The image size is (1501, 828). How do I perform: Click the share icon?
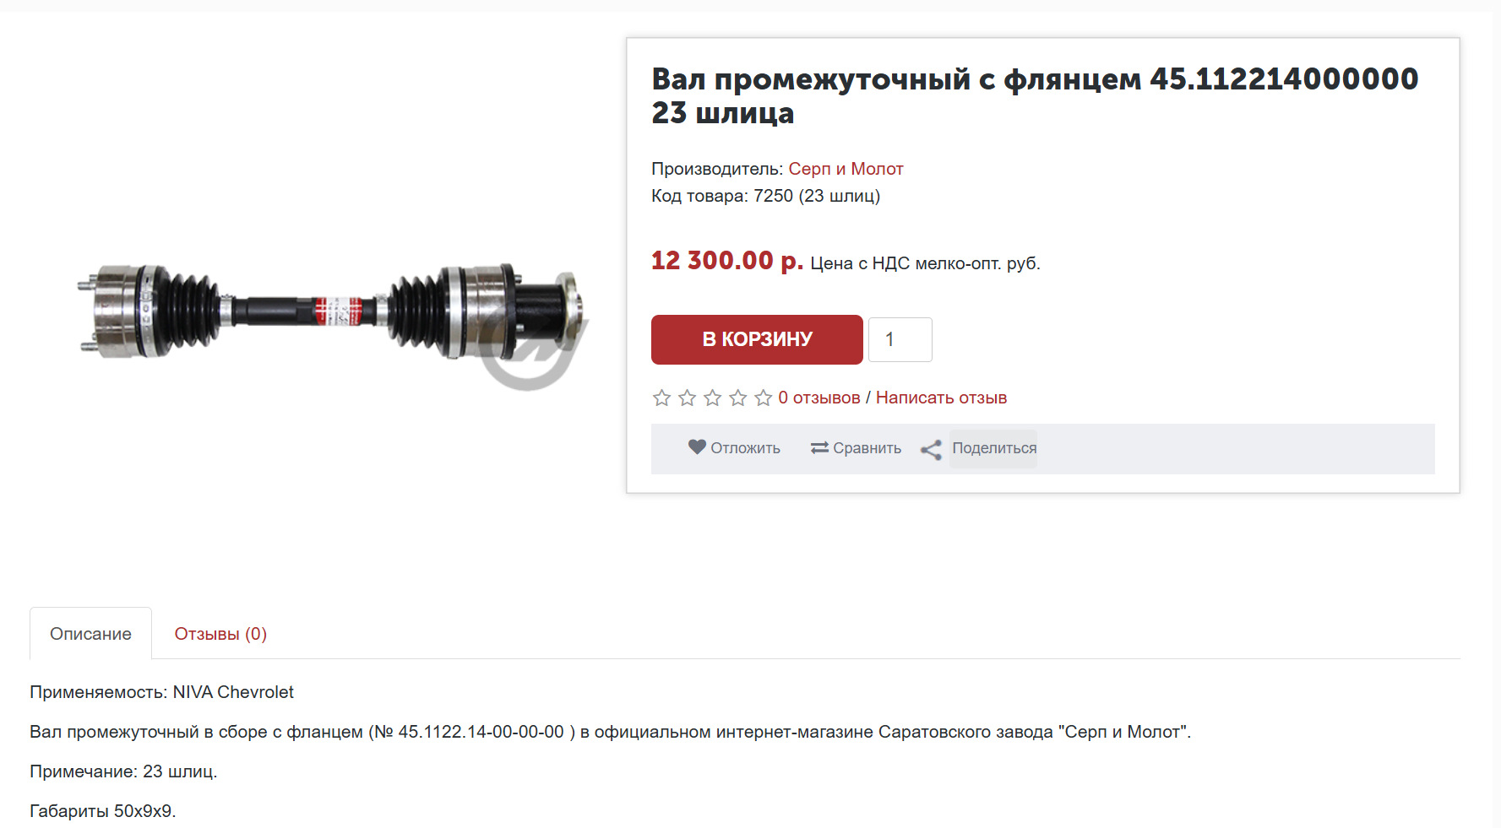coord(931,450)
